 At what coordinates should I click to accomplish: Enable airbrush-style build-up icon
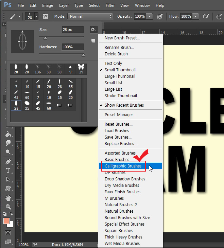tap(206, 16)
